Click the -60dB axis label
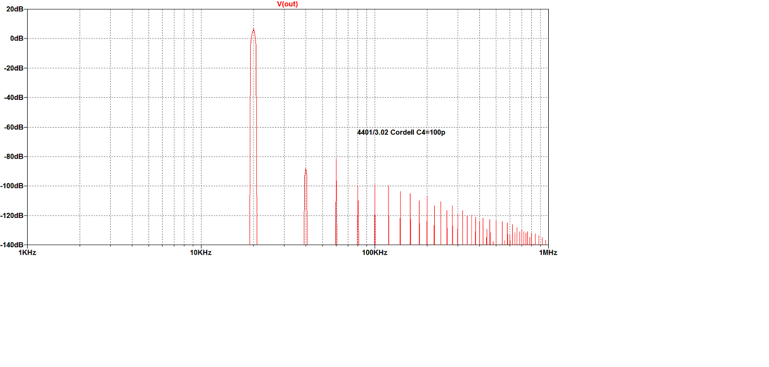The height and width of the screenshot is (367, 769). (x=14, y=127)
